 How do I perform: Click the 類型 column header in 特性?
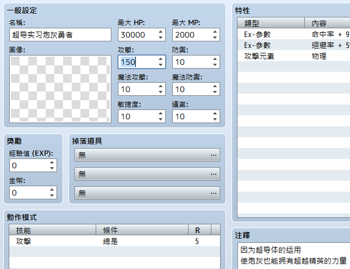point(271,23)
